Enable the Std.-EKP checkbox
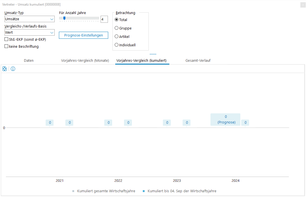This screenshot has width=306, height=197. (x=6, y=40)
